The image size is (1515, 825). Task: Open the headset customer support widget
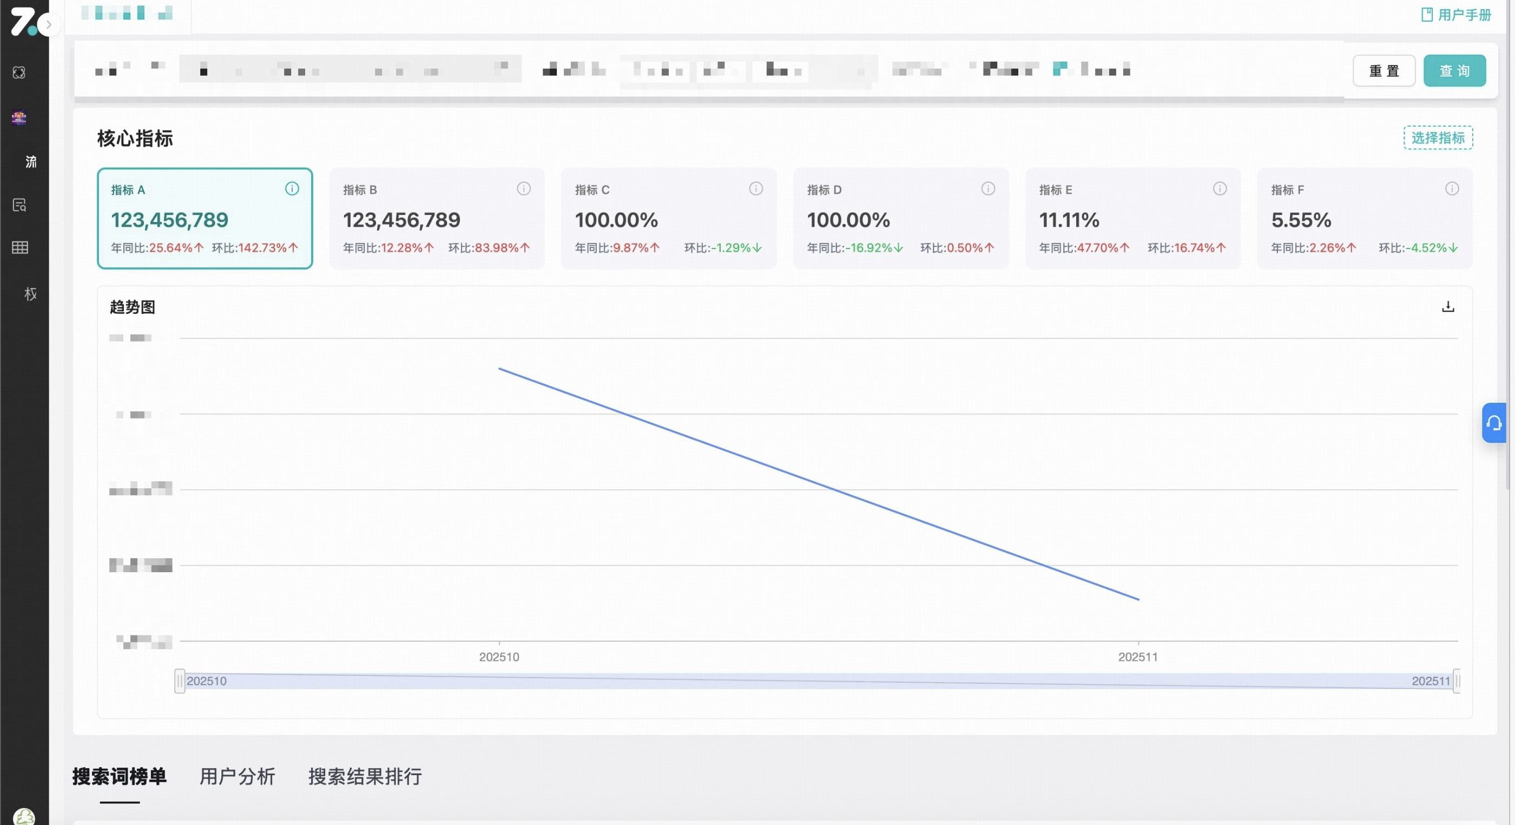[1494, 423]
